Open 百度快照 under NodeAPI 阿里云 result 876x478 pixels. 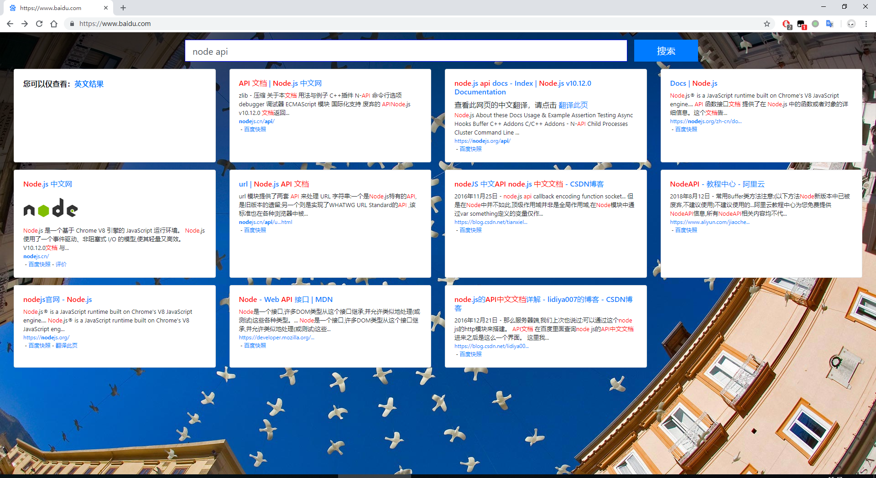(686, 230)
